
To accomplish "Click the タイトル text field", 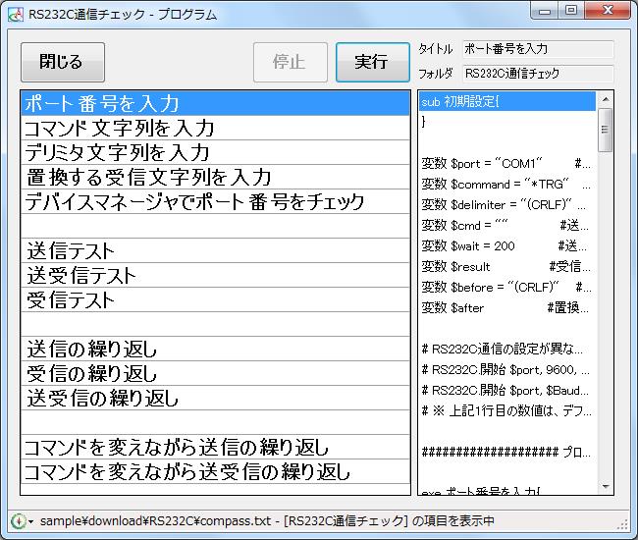I will 537,49.
